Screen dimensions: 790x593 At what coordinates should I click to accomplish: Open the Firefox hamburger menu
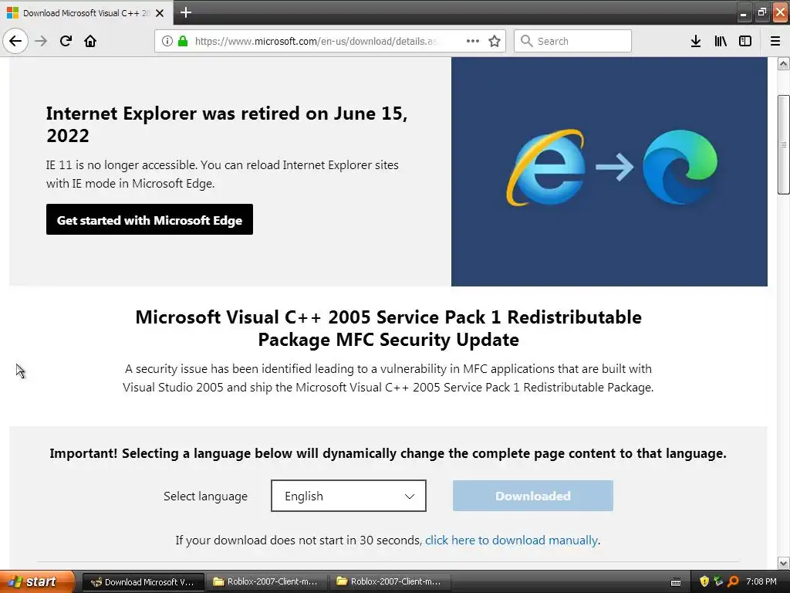pos(775,41)
